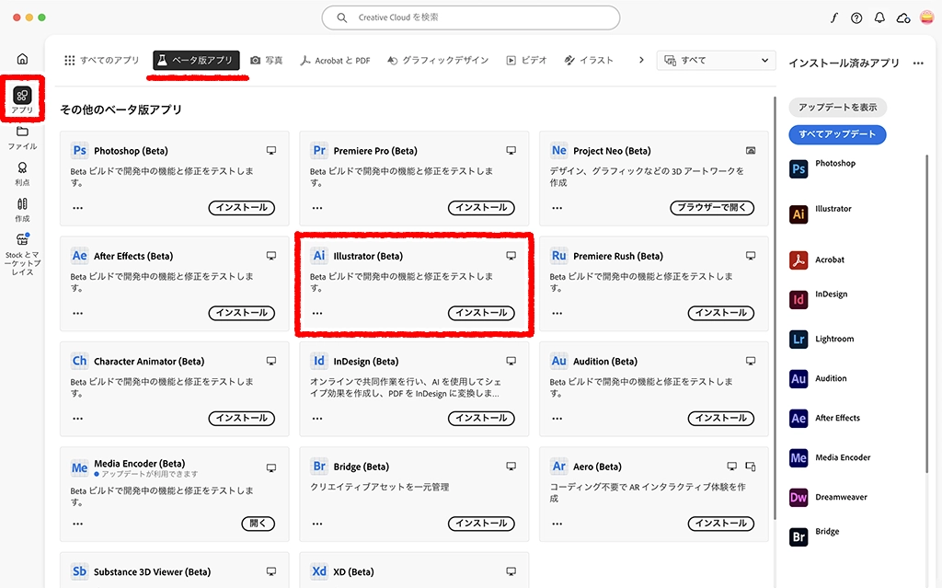This screenshot has width=942, height=588.
Task: Open the help question mark icon
Action: pyautogui.click(x=856, y=18)
